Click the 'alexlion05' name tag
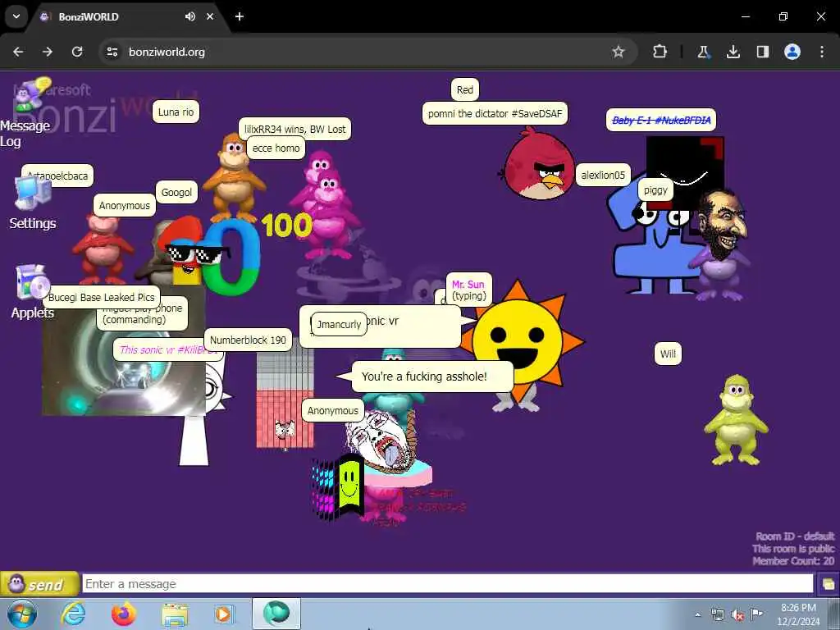The width and height of the screenshot is (840, 630). pos(603,176)
